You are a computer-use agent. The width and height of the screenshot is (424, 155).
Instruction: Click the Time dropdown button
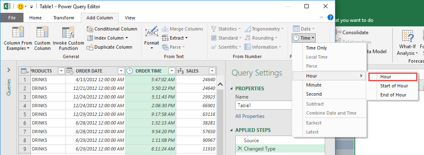[304, 38]
